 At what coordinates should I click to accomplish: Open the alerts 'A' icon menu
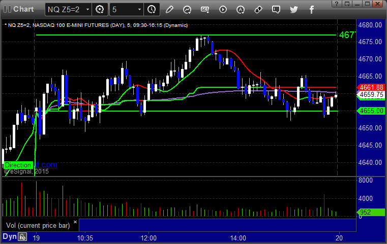[241, 10]
